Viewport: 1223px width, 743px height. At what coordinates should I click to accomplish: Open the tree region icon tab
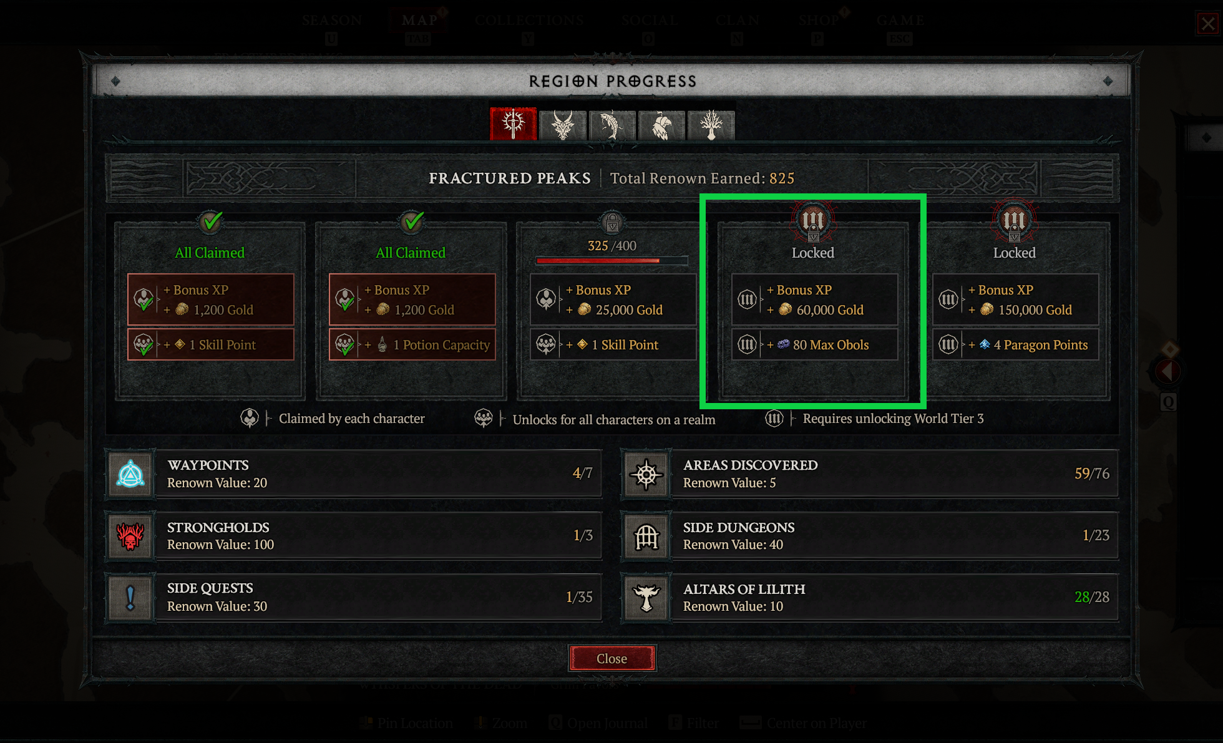pyautogui.click(x=711, y=125)
